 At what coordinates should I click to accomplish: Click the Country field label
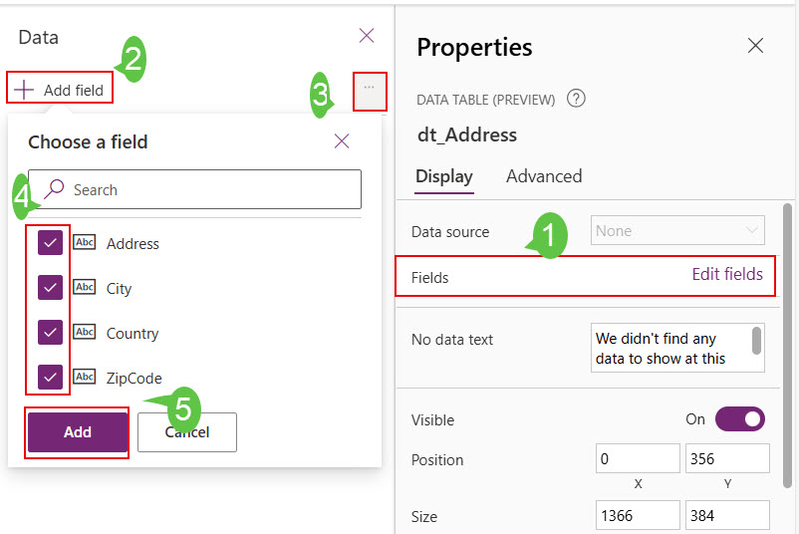[133, 333]
